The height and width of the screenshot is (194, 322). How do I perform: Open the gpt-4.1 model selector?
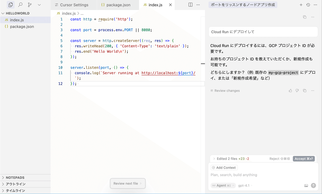tap(244, 185)
